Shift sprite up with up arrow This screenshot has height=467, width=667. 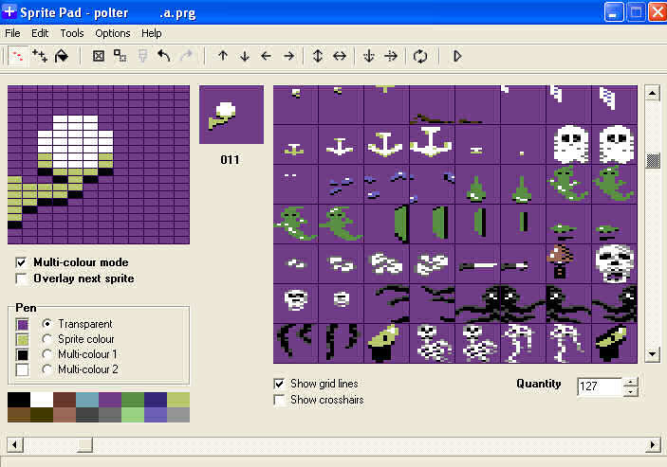point(223,56)
